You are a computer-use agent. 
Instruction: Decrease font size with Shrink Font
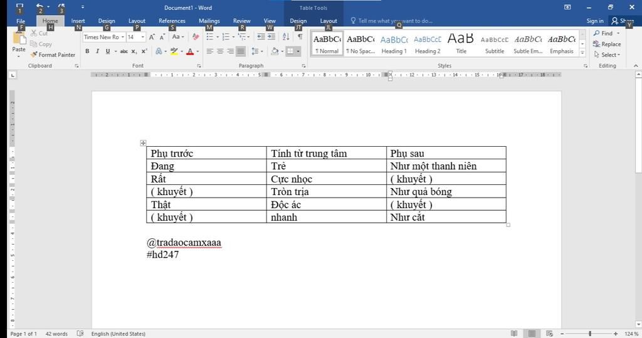(x=162, y=37)
